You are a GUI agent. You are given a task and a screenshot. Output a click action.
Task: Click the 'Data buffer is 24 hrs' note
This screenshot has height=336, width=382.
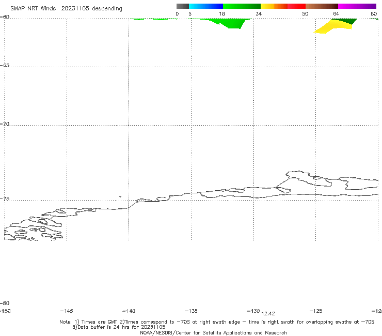click(119, 327)
